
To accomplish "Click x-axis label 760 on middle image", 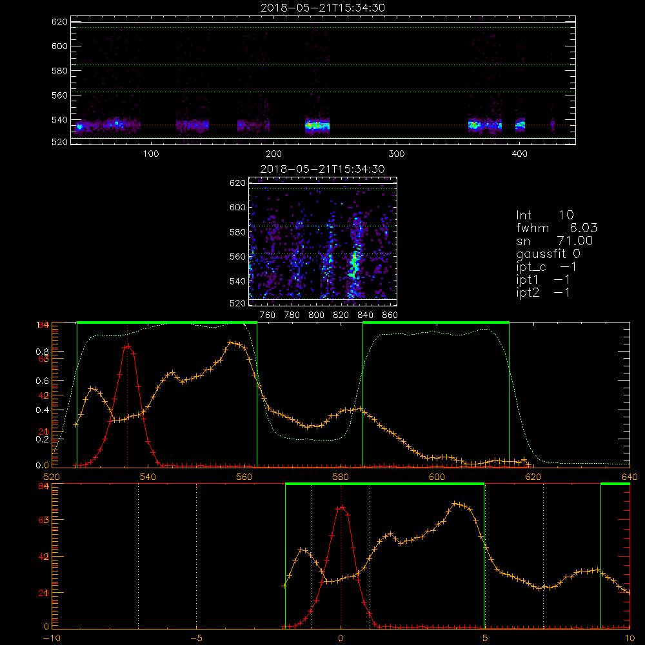I will click(268, 315).
